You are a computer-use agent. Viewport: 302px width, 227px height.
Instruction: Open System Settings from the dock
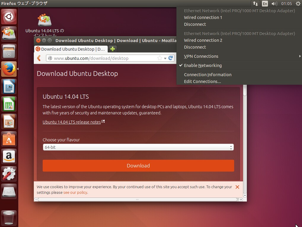[x=9, y=174]
